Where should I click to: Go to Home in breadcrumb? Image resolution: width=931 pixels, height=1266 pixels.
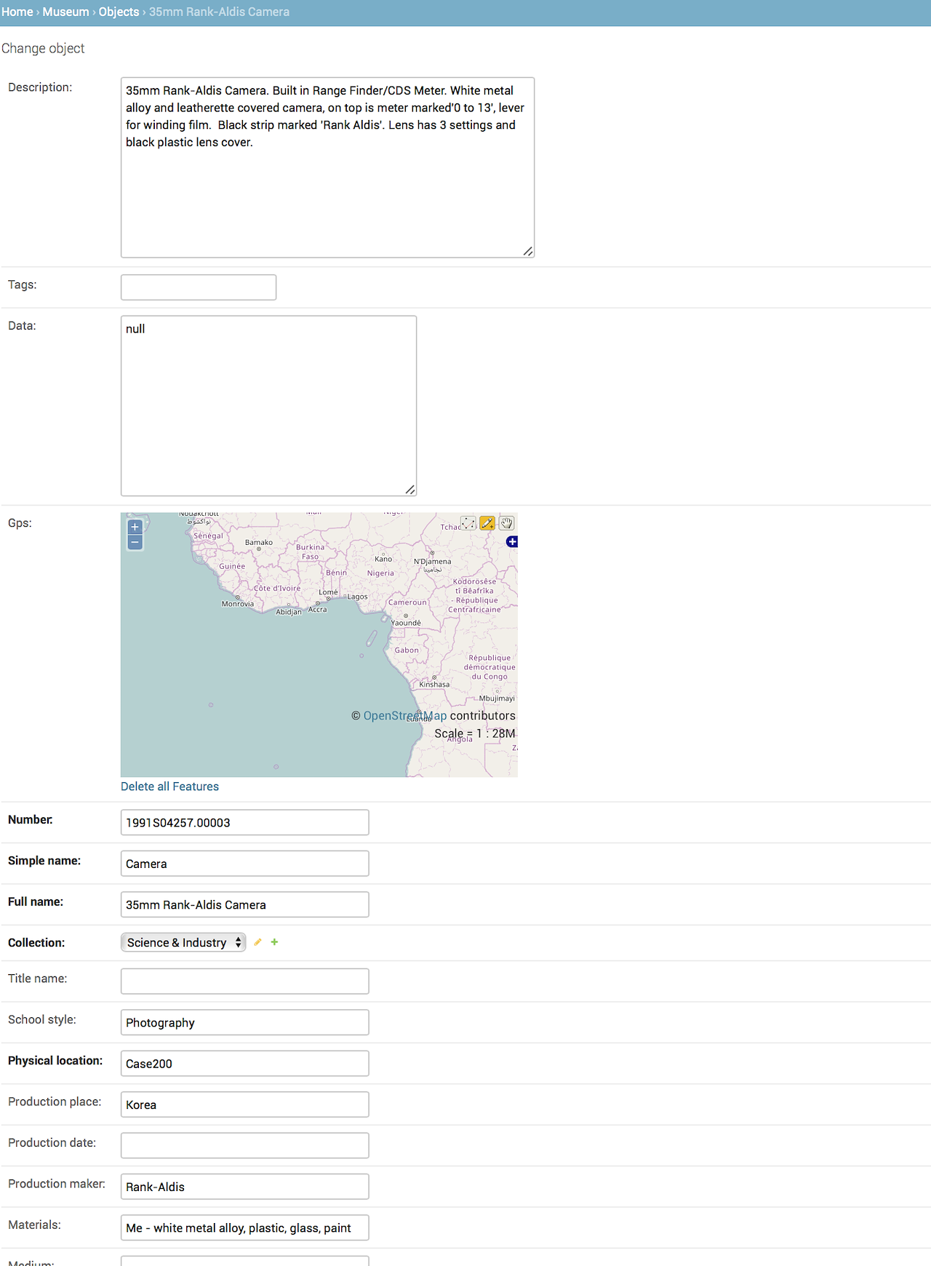coord(17,12)
